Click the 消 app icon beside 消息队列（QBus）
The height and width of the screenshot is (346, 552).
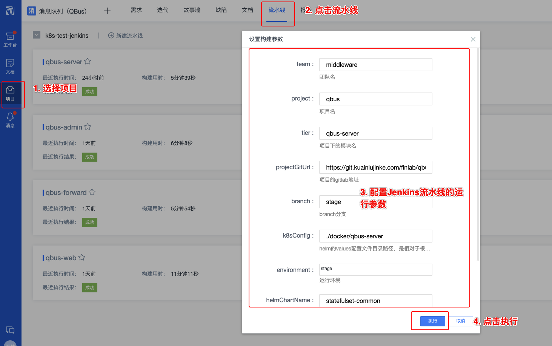pyautogui.click(x=31, y=11)
